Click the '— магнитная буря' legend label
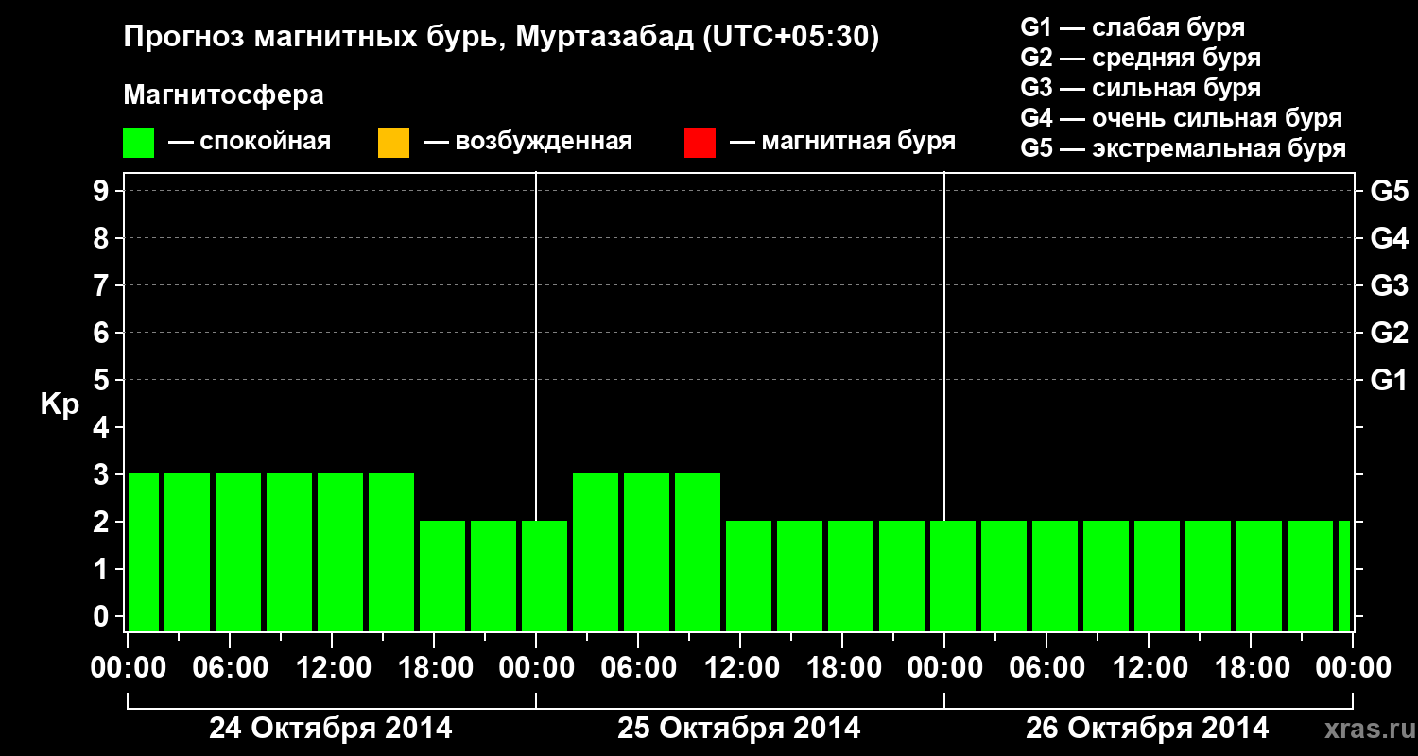Screen dimensions: 1418x756 [843, 143]
